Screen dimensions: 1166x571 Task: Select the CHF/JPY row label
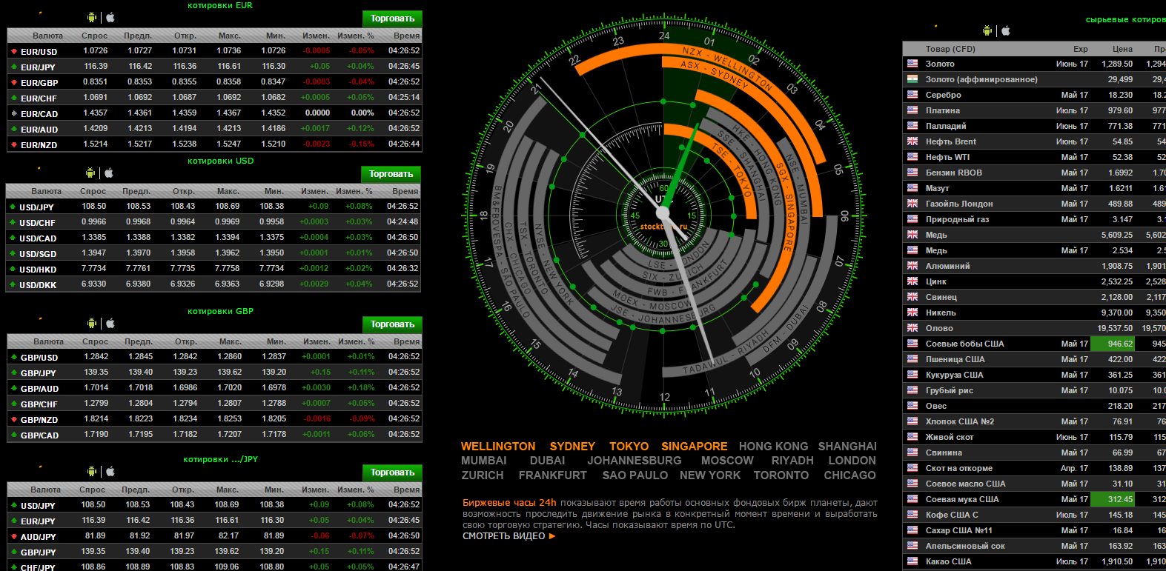coord(38,567)
